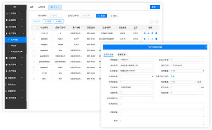Open more-actions circle icon for plan 00000001
The height and width of the screenshot is (130, 212).
(x=156, y=39)
